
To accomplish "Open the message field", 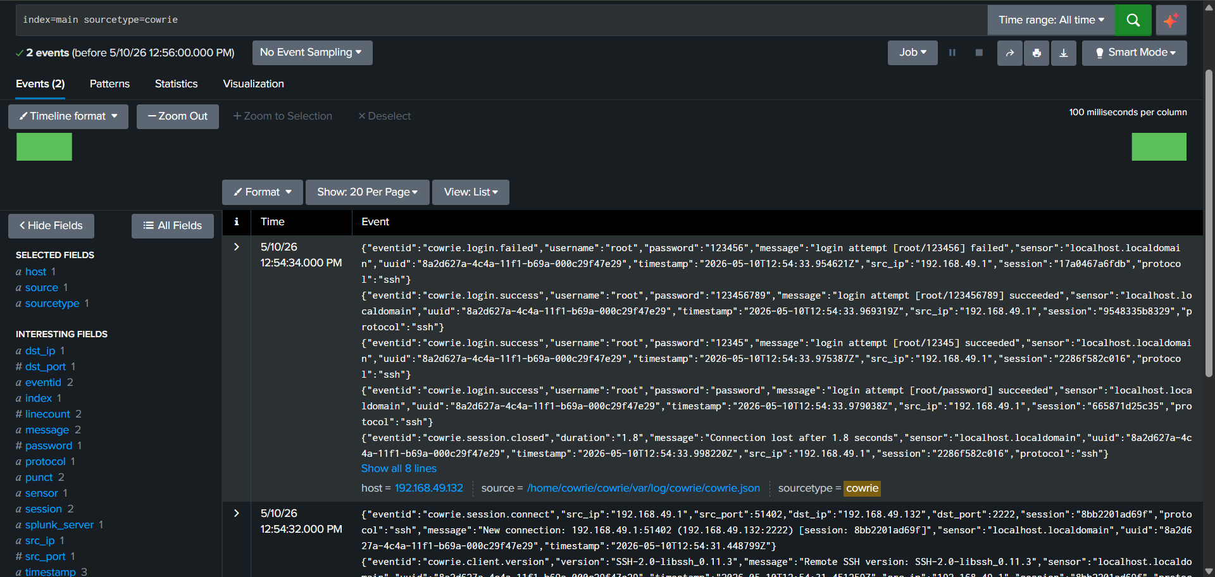I will tap(47, 430).
